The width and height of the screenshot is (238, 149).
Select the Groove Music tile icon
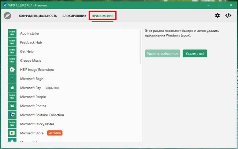[12, 60]
